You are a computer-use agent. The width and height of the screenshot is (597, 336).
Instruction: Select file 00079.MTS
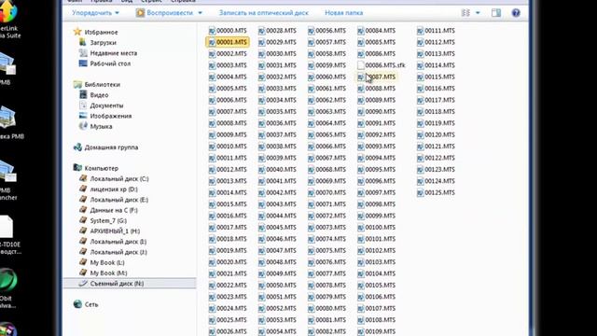point(330,297)
